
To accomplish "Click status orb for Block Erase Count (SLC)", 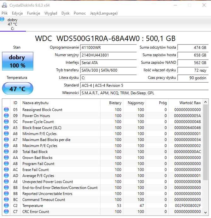I will pos(6,127).
